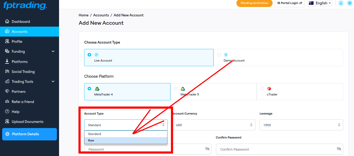Click the Trading Tools chart icon

(x=7, y=81)
